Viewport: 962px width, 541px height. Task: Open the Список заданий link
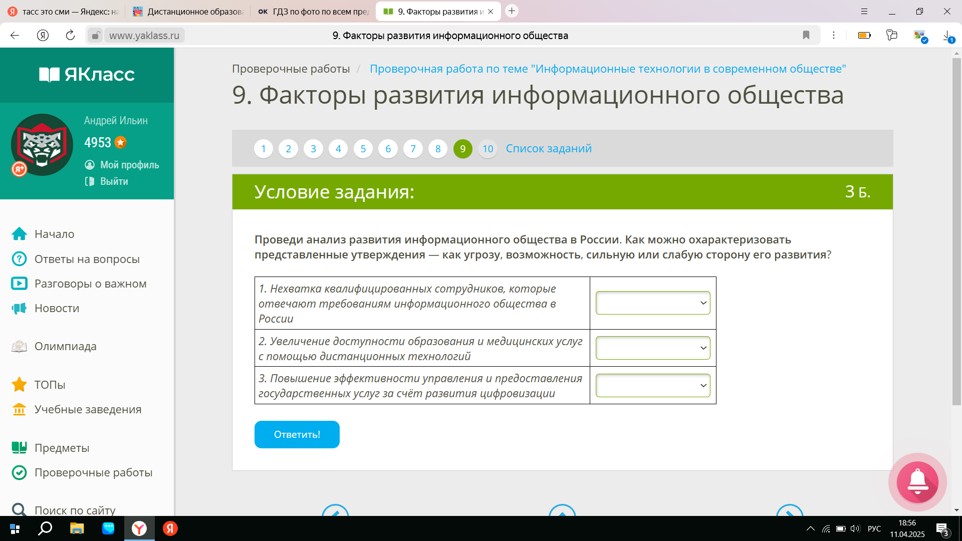coord(549,149)
